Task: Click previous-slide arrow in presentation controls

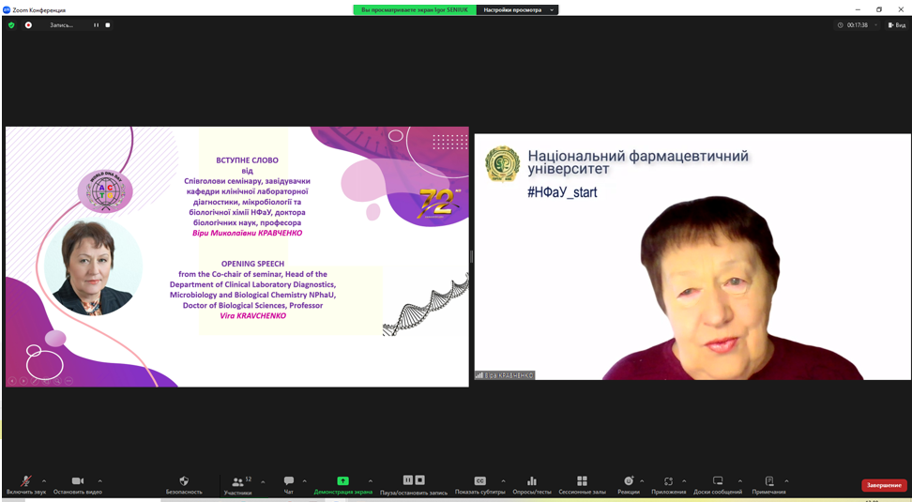Action: click(12, 381)
